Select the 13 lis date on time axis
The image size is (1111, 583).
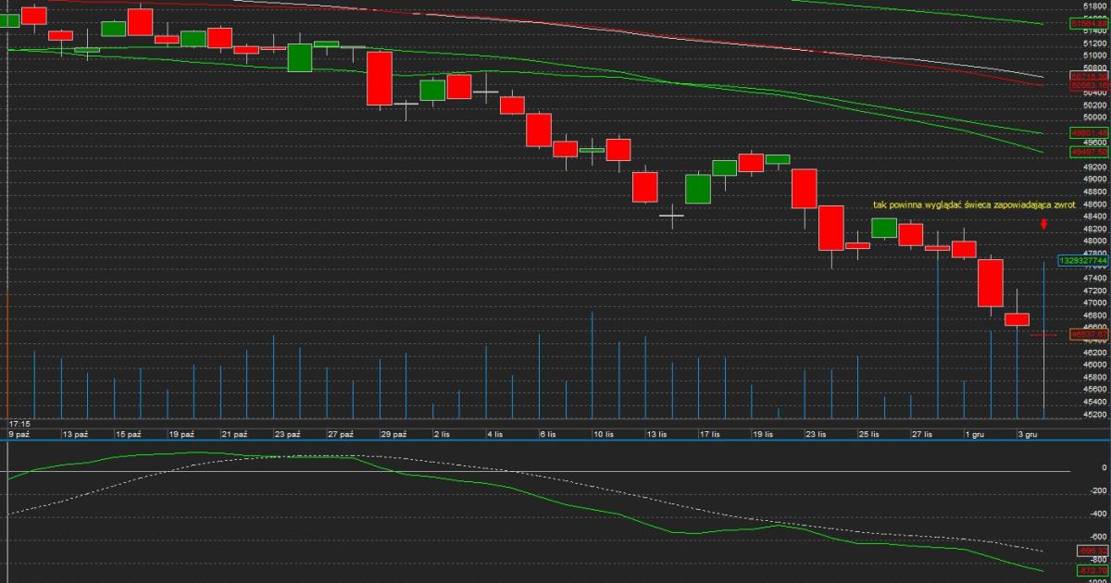tap(657, 433)
